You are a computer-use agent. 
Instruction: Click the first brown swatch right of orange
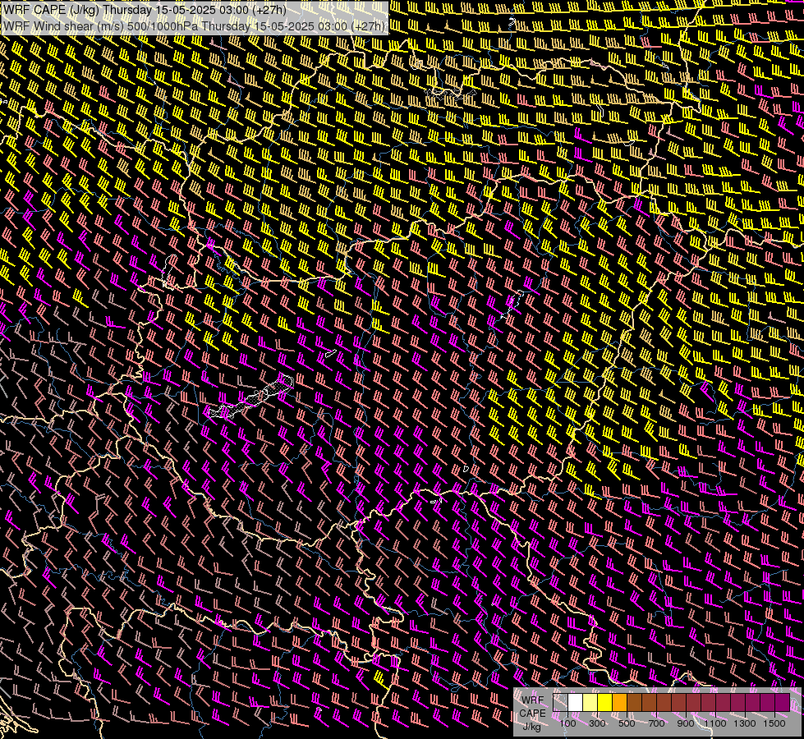(x=634, y=702)
